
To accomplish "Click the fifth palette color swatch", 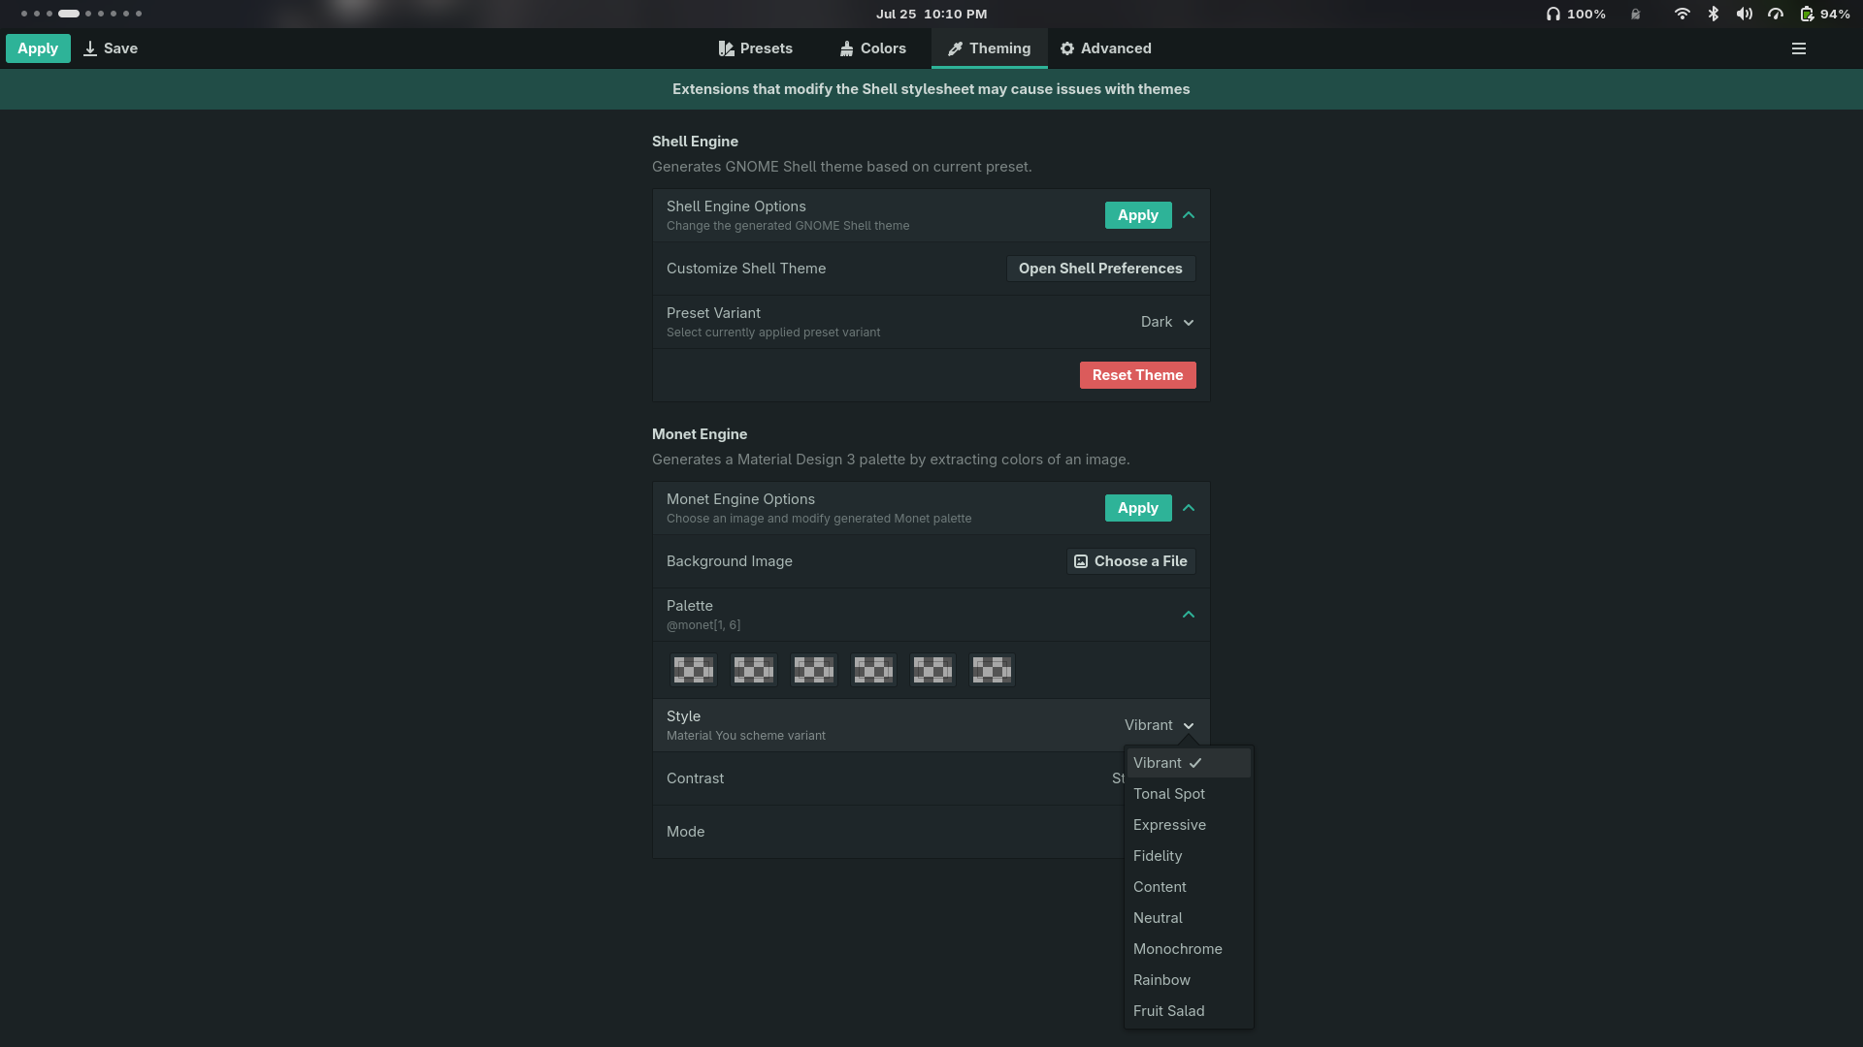I will [932, 669].
